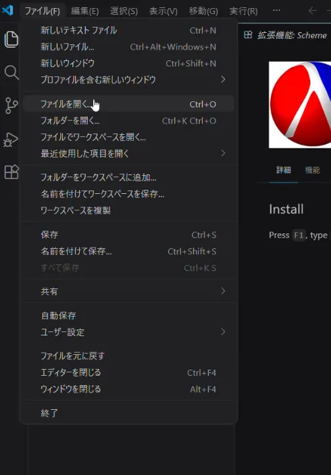
Task: Select ワークスペースを複製
Action: (128, 210)
